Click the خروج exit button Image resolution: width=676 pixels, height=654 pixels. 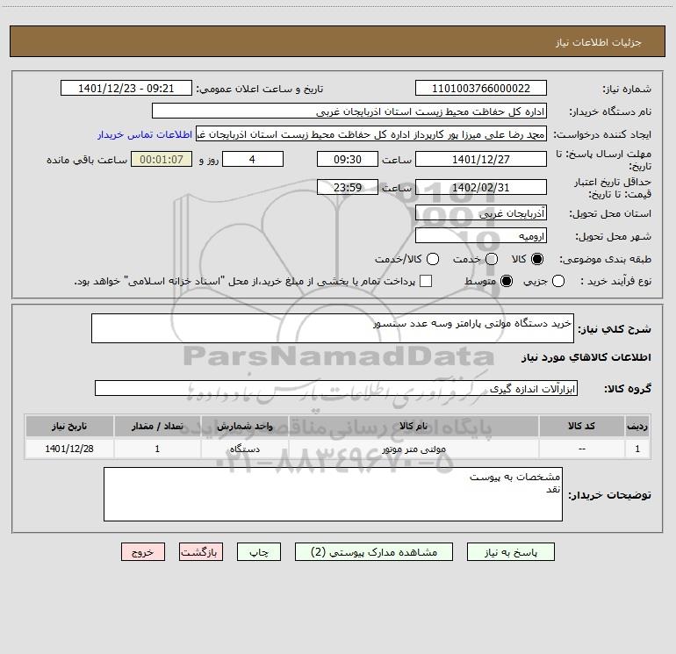tap(143, 552)
